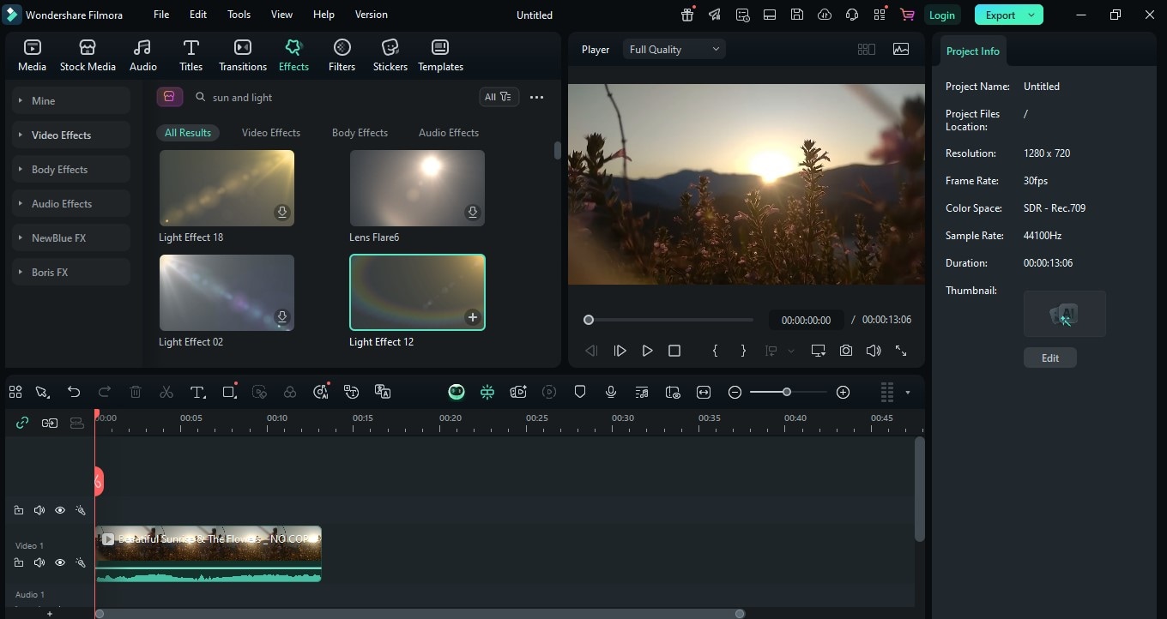Open the Templates tab
Image resolution: width=1167 pixels, height=619 pixels.
pos(440,56)
